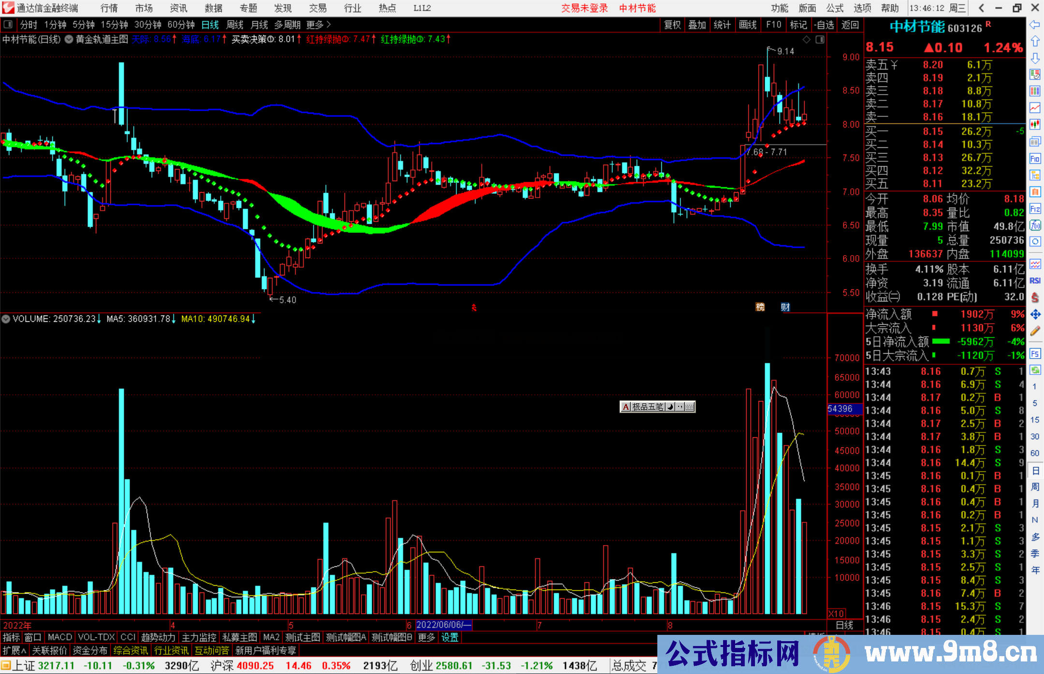Open the f(x) formula manager icon
Viewport: 1044px width, 674px height.
click(x=1035, y=225)
